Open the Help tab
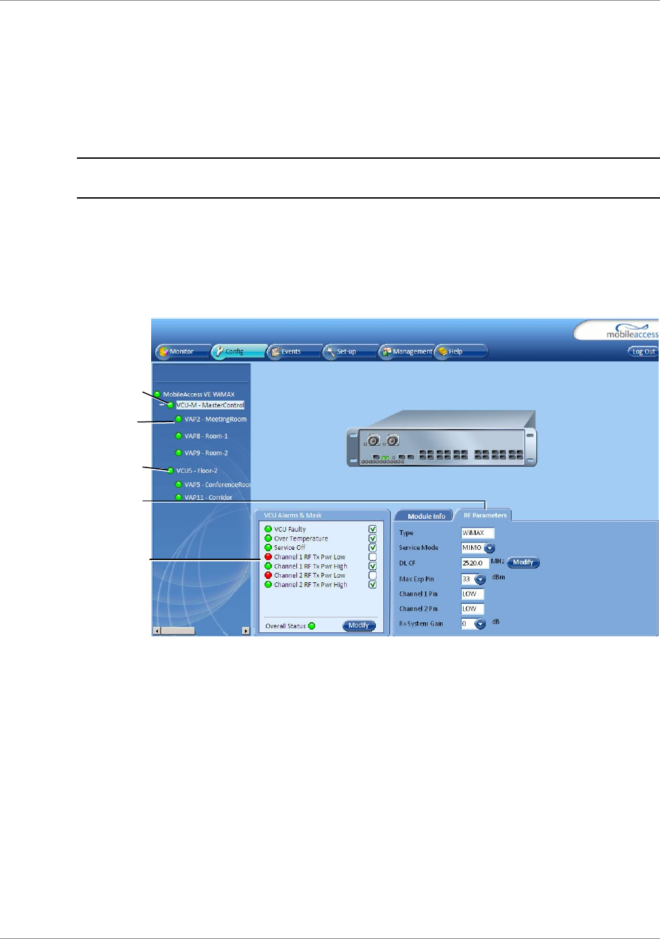 (x=461, y=351)
